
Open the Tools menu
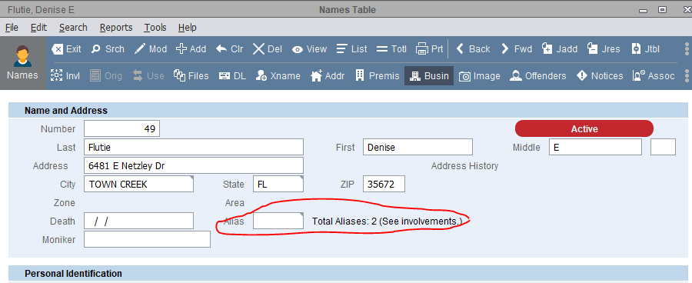click(x=155, y=28)
